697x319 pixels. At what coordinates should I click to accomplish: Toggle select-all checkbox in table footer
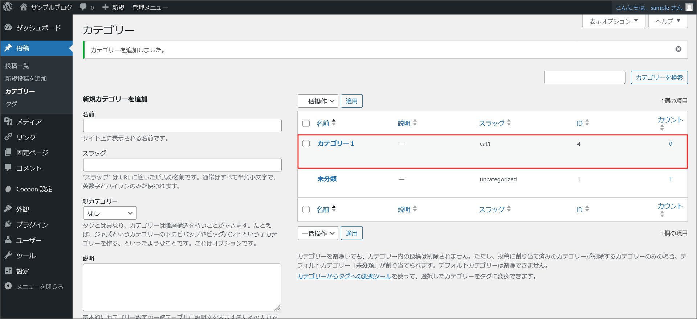coord(306,210)
